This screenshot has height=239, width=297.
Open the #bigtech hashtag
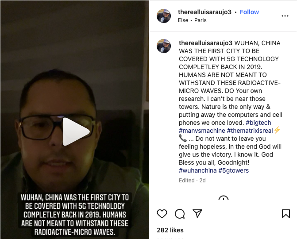(258, 123)
